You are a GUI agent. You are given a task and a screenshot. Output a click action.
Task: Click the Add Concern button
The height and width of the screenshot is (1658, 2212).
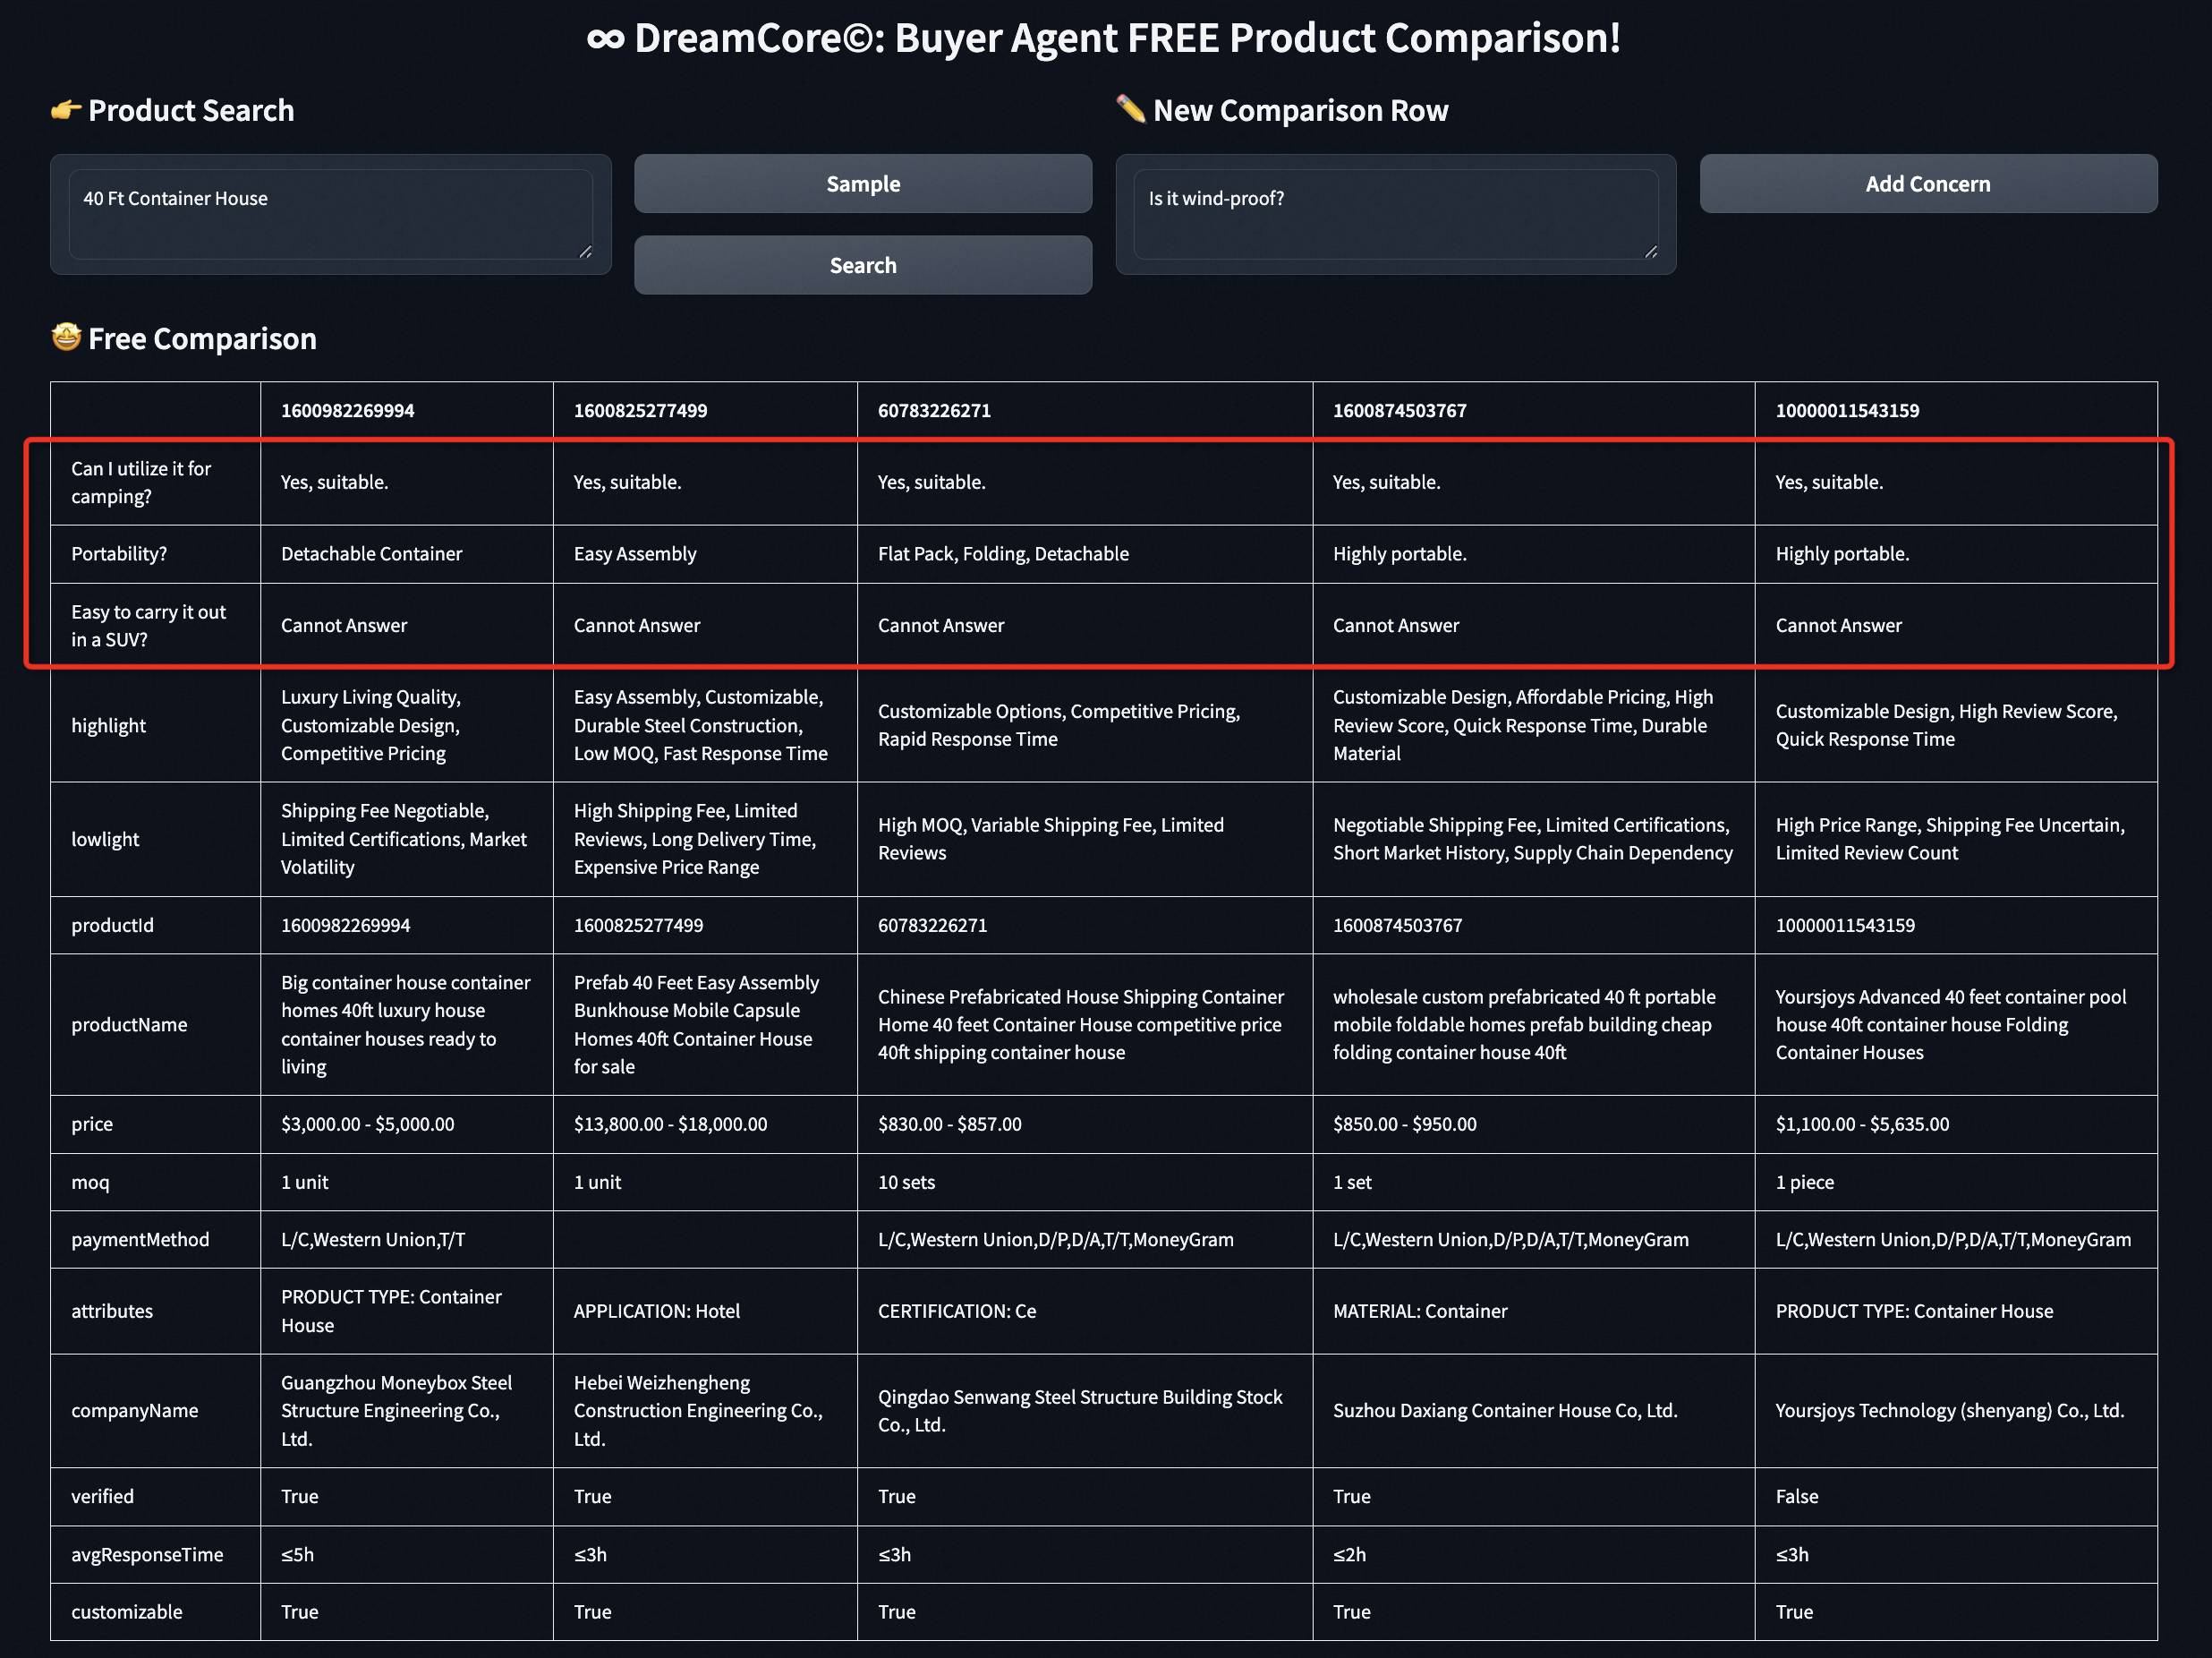tap(1928, 184)
